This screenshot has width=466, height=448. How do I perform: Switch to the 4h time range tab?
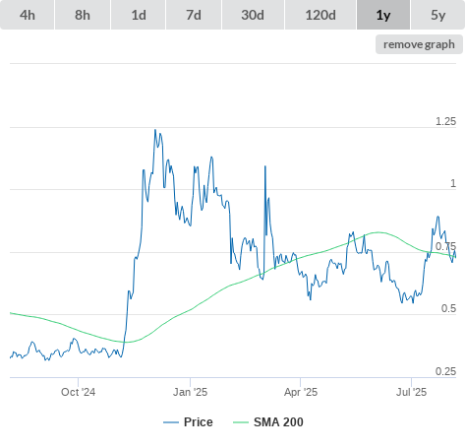28,15
